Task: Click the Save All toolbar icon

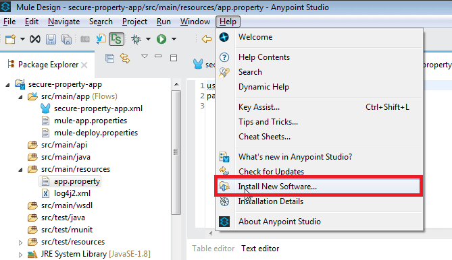Action: pyautogui.click(x=66, y=39)
